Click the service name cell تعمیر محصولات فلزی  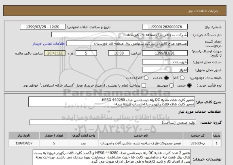[141, 143]
